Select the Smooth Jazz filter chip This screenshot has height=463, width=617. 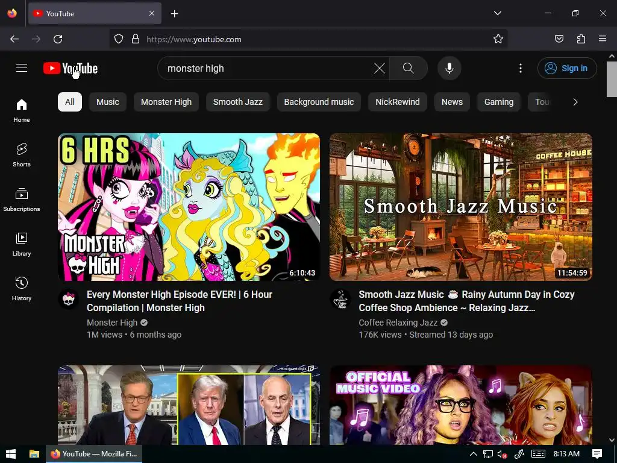237,102
